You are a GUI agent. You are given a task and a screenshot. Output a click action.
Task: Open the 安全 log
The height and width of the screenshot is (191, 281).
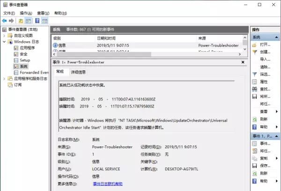coord(23,54)
